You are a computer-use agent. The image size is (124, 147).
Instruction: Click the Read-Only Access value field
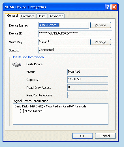88,87
